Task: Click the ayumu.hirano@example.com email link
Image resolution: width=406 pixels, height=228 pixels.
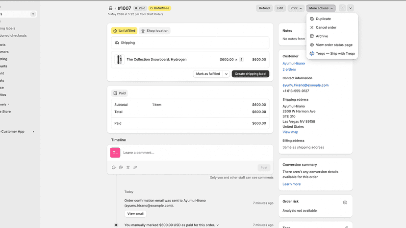Action: (305, 85)
